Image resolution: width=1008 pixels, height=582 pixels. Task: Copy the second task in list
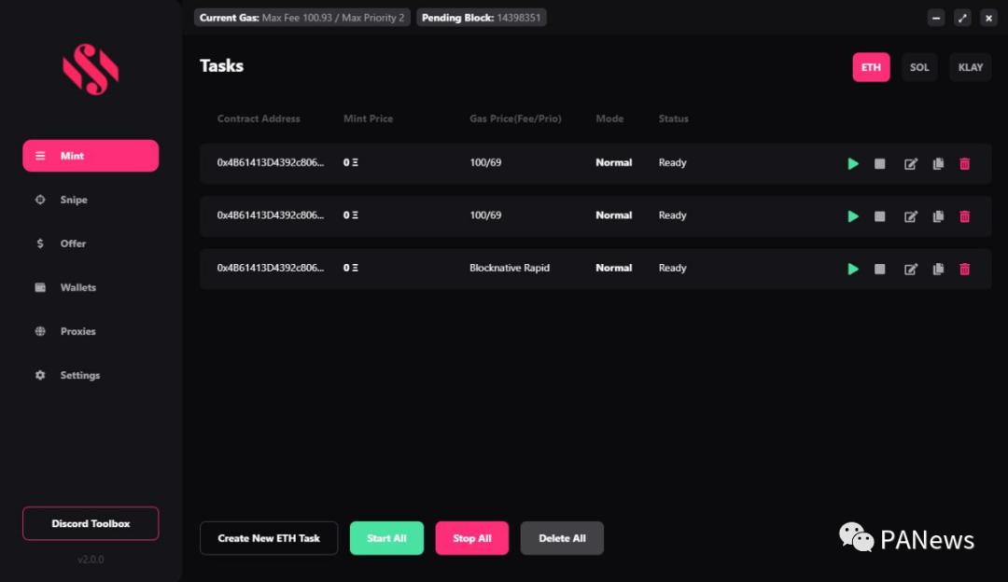pos(938,216)
